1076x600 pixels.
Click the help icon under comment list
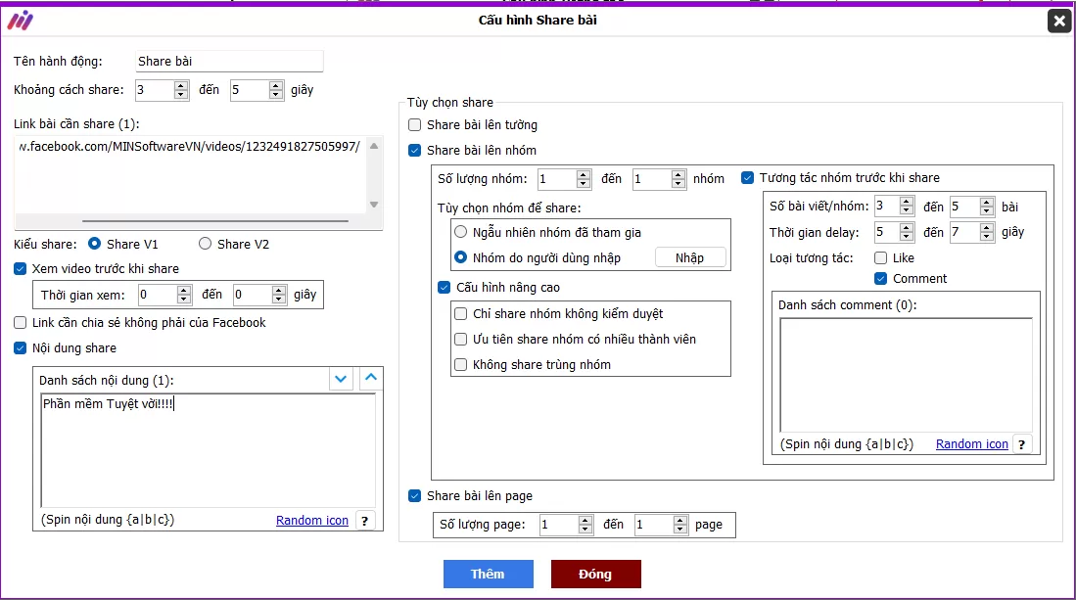[1022, 444]
